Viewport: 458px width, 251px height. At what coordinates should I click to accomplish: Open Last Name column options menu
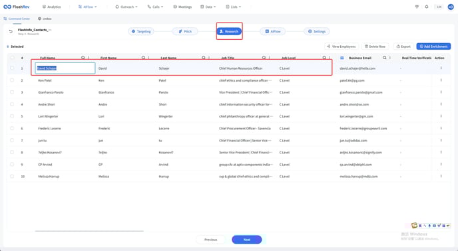209,58
